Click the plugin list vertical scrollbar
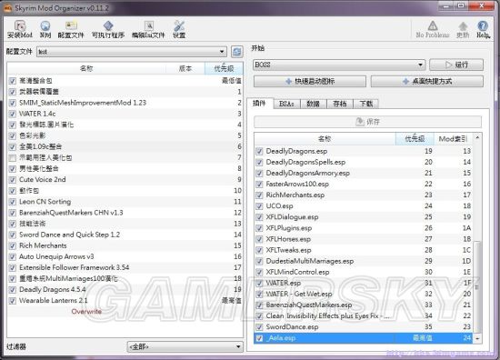The height and width of the screenshot is (360, 500). 477,238
